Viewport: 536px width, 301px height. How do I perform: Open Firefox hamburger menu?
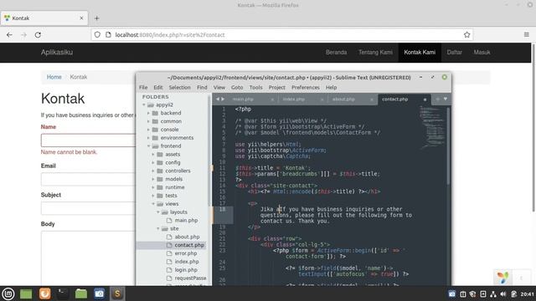[x=527, y=35]
